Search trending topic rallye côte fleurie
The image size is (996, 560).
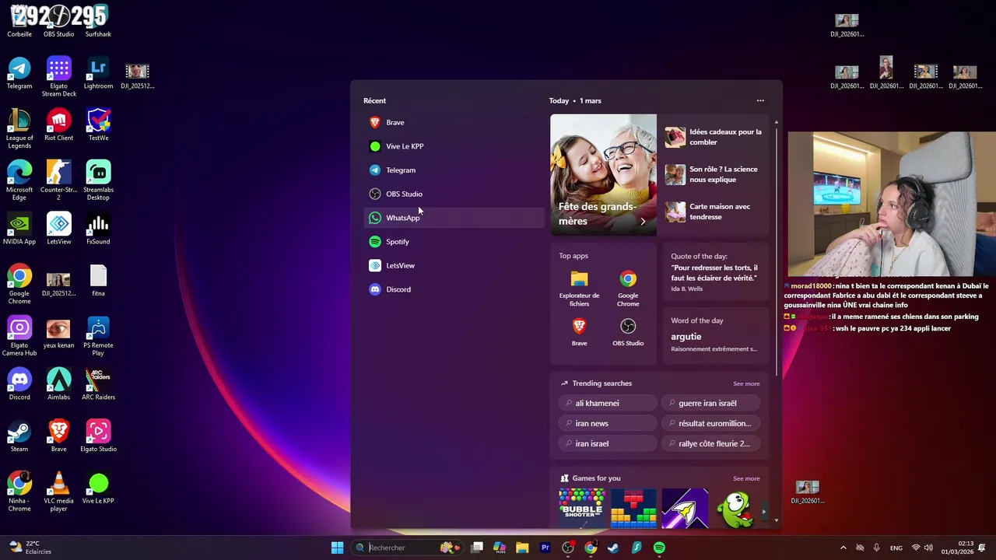[x=711, y=443]
